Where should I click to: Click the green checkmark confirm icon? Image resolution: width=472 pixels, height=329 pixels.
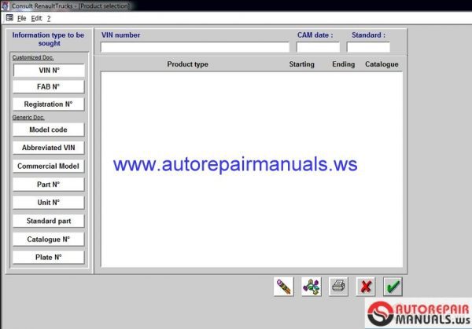(x=393, y=287)
